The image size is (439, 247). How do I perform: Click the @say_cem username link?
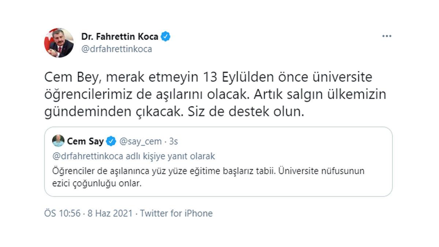[142, 140]
